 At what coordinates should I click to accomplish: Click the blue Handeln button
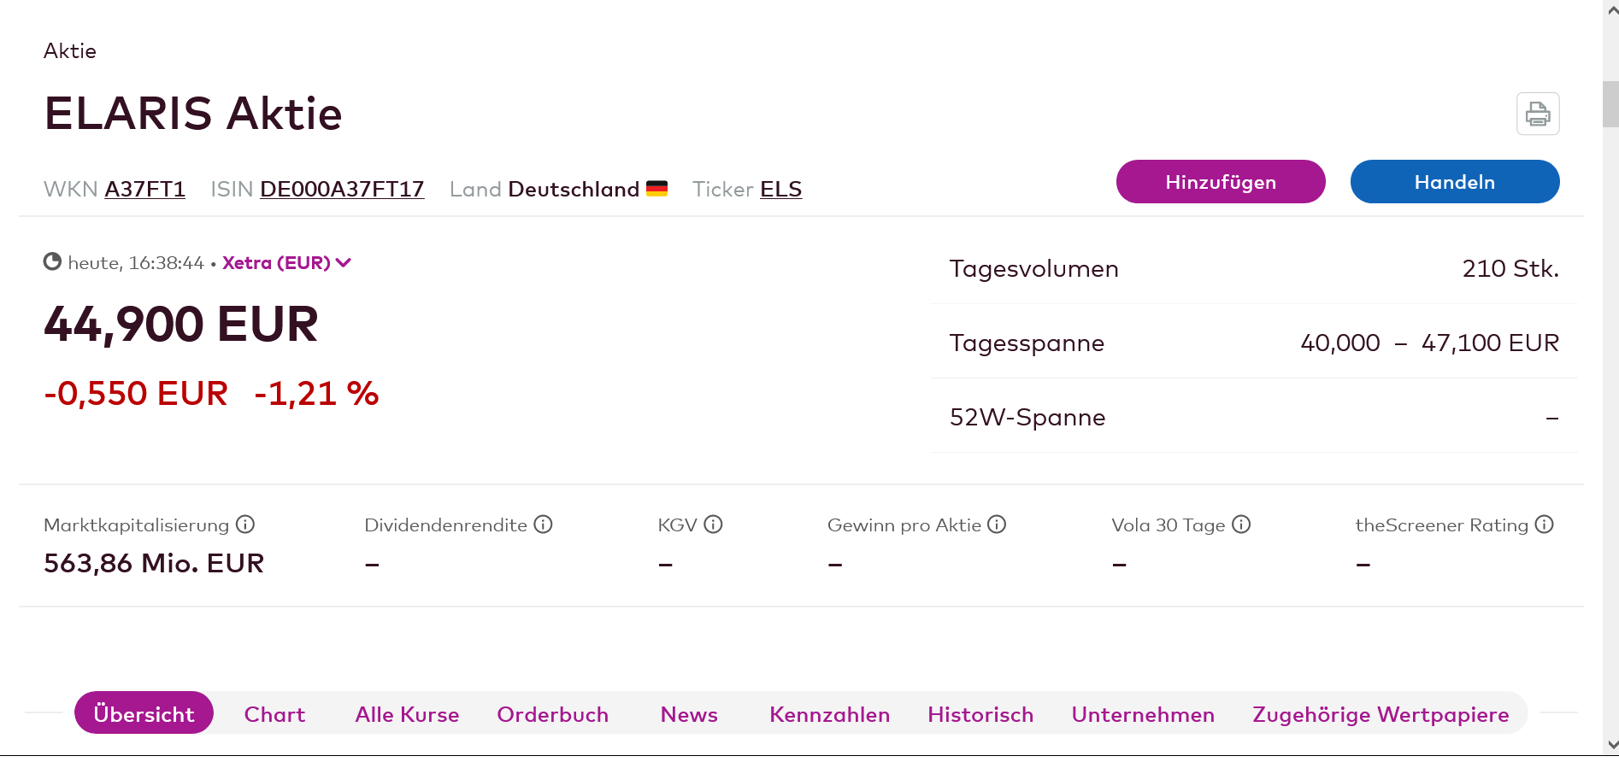(1454, 182)
